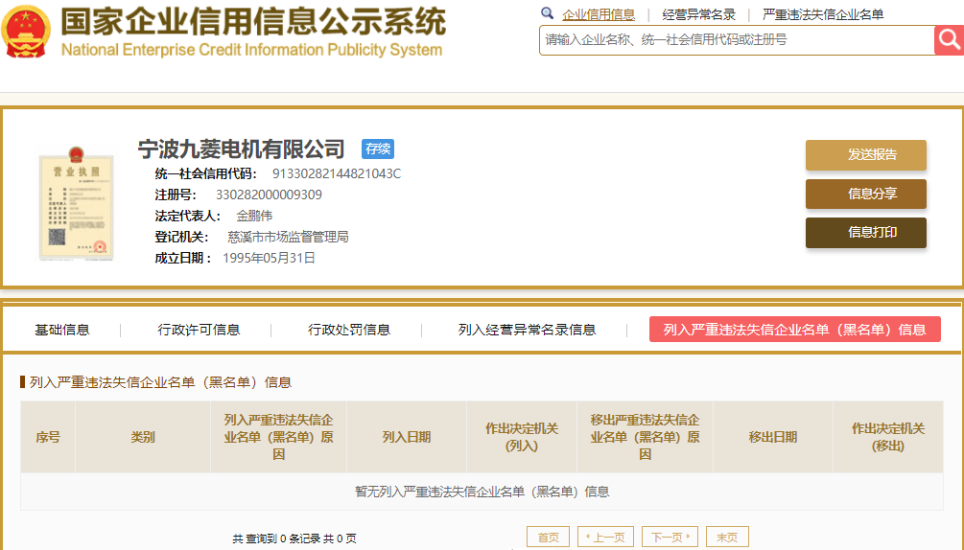
Task: Click the 国家企业信用信息公示系统 site title
Action: 253,22
